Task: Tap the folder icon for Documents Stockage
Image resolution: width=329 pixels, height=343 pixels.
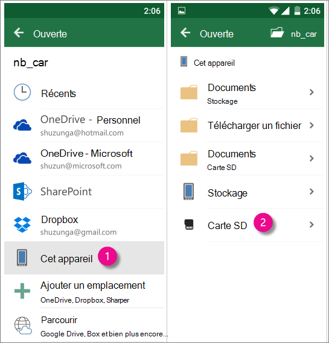Action: 189,92
